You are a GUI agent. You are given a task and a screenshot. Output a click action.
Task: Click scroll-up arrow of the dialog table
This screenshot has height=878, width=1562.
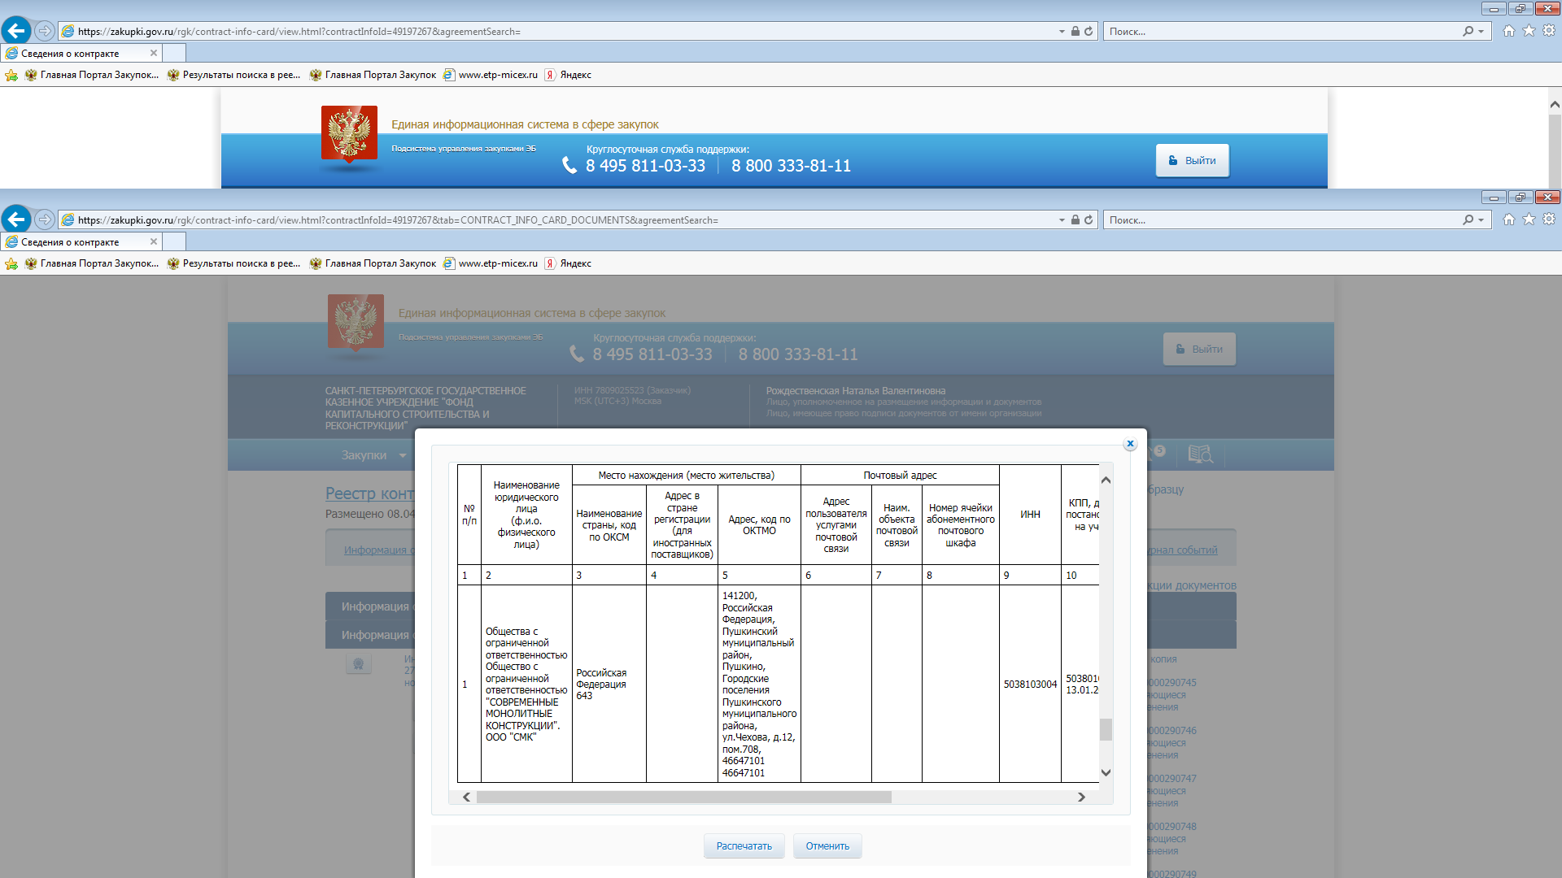[x=1106, y=480]
